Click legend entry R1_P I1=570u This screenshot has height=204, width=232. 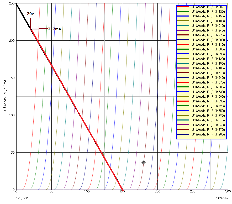point(201,82)
